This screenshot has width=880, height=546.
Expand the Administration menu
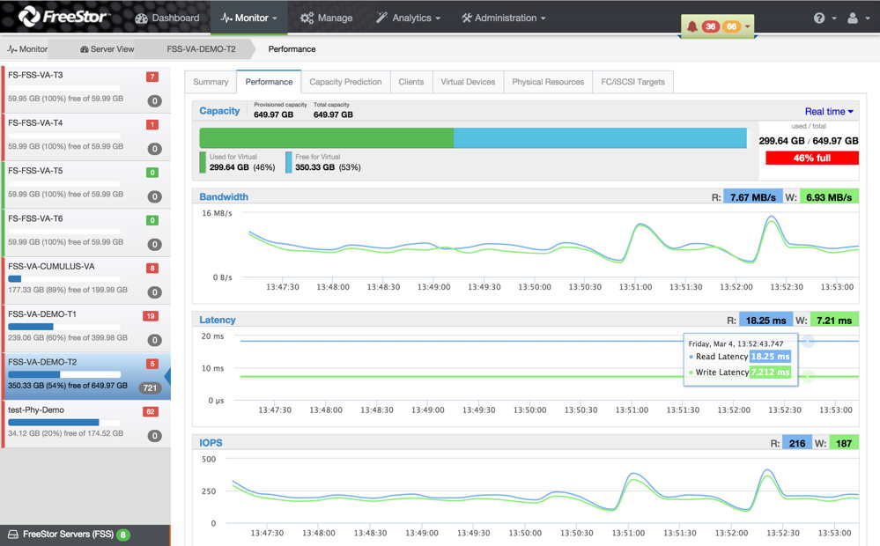pos(503,18)
